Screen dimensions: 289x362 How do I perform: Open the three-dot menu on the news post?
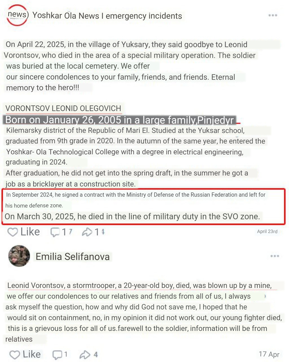tap(273, 15)
